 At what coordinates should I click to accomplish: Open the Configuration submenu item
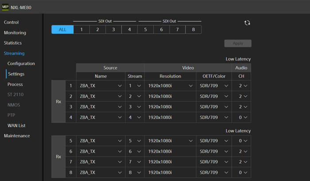(x=21, y=63)
